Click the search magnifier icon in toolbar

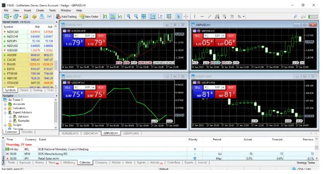(x=296, y=16)
